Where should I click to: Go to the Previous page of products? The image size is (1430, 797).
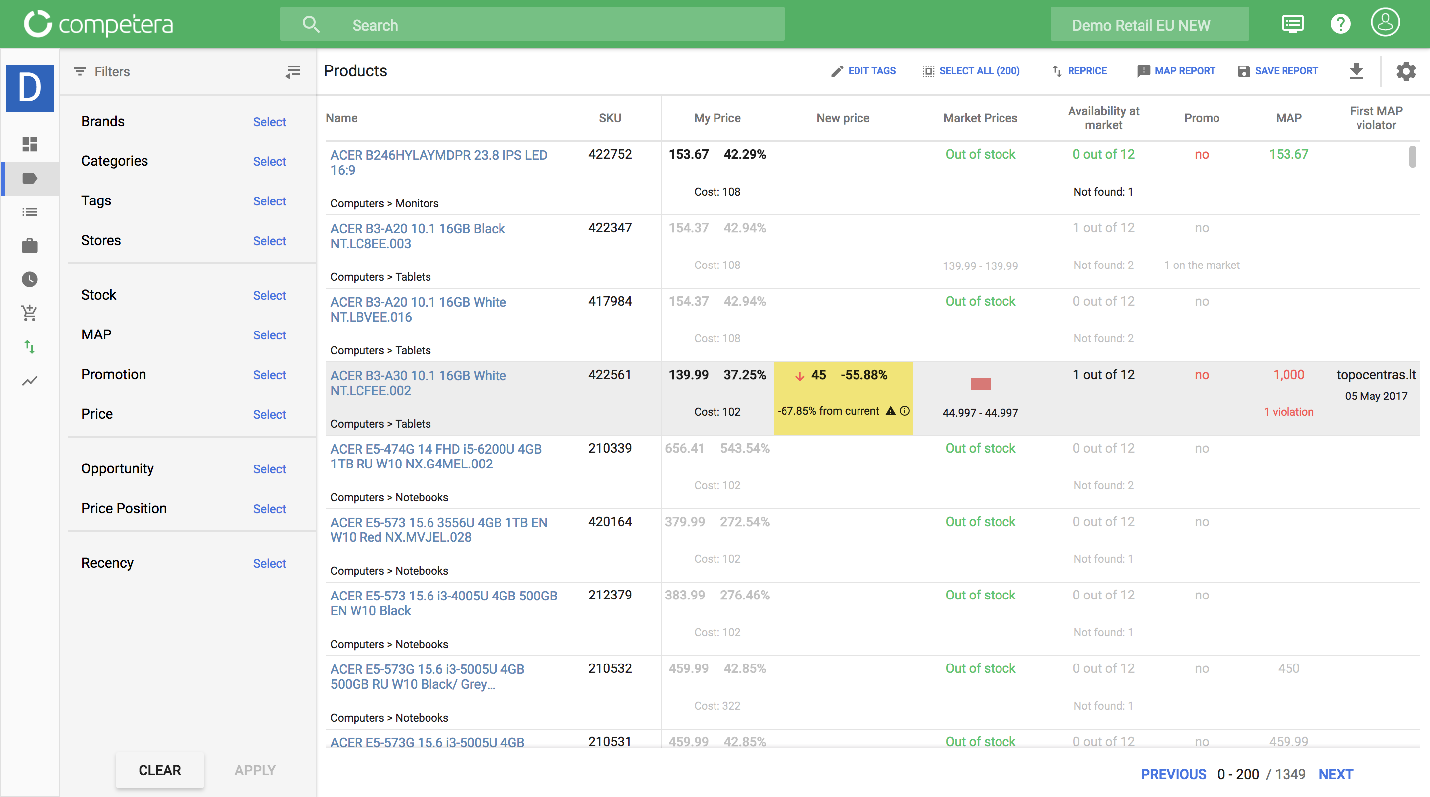coord(1173,774)
